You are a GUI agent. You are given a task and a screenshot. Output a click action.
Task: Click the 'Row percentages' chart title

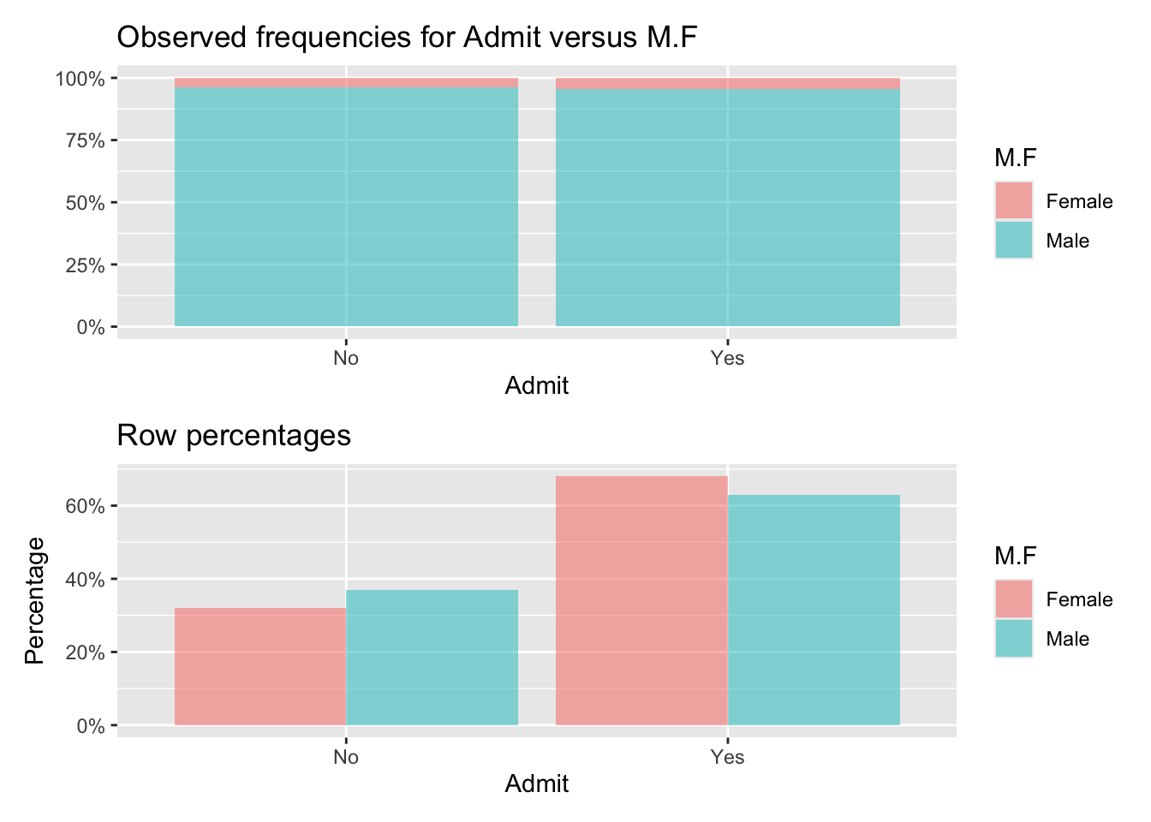click(234, 436)
